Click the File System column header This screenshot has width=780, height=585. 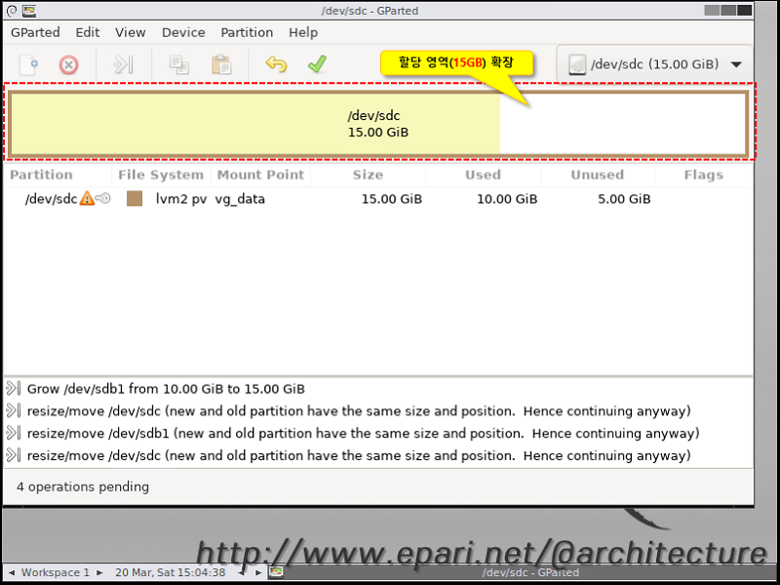click(x=161, y=175)
